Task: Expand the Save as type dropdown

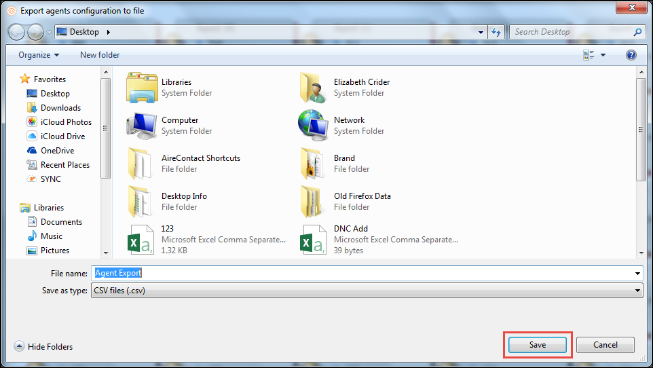Action: (637, 291)
